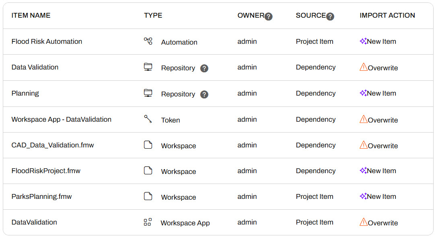Click the help icon next to SOURCE header
This screenshot has height=237, width=436.
(x=330, y=16)
